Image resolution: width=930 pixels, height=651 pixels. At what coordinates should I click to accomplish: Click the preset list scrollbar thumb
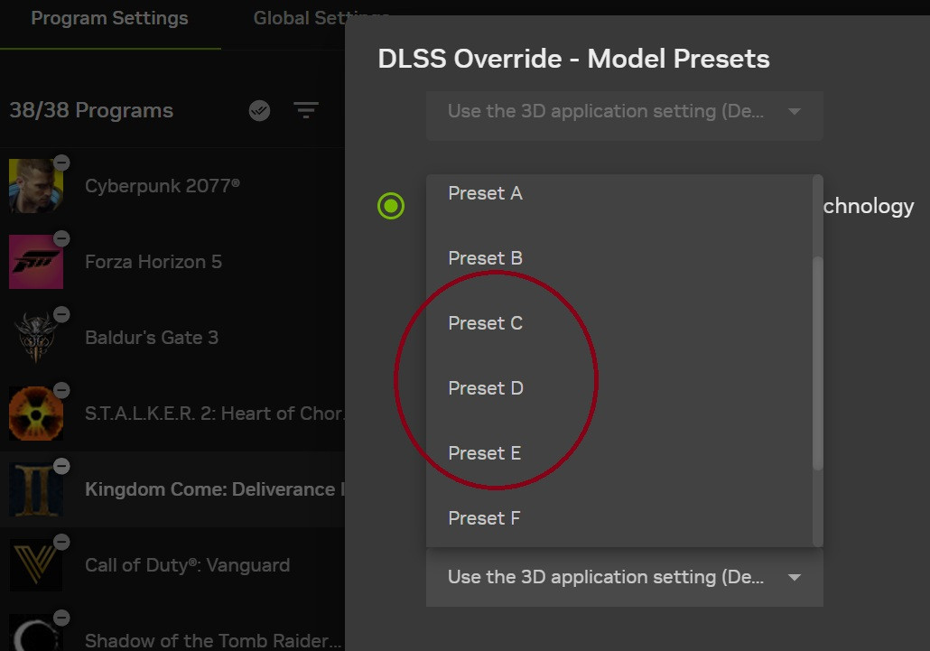pos(818,363)
